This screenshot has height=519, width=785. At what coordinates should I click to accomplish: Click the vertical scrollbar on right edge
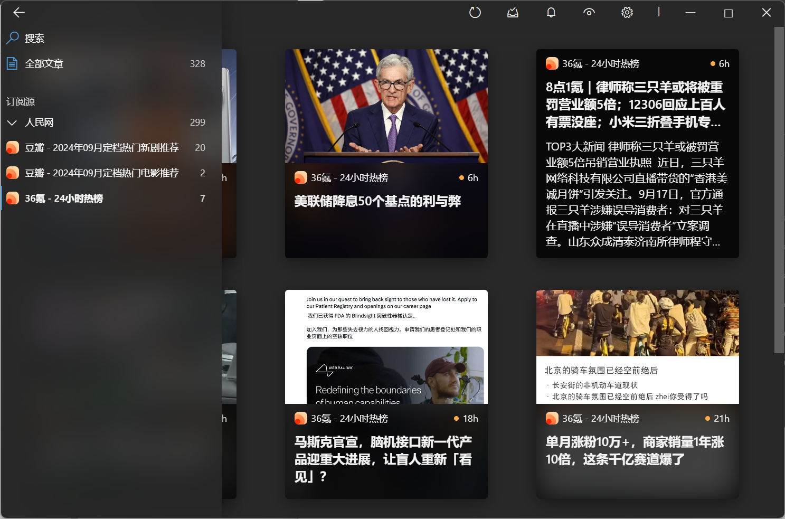click(x=779, y=190)
